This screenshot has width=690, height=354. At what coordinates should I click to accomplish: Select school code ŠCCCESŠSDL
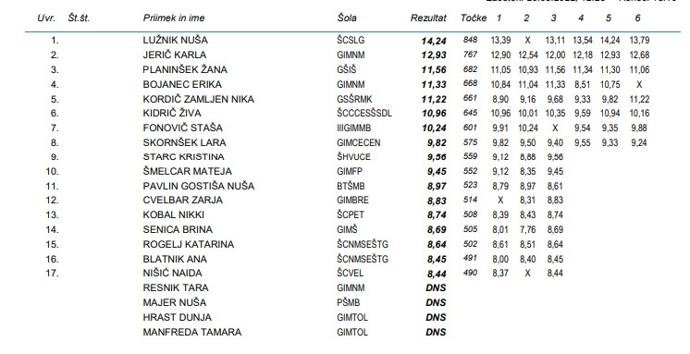click(364, 114)
